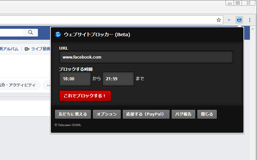Click the ウェブサイトブロッカー (Beta) title
The width and height of the screenshot is (257, 160).
[97, 35]
